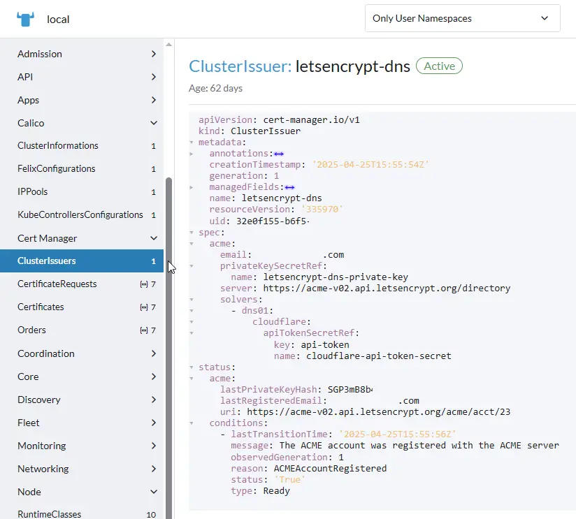Collapse the Calico group

click(x=154, y=123)
